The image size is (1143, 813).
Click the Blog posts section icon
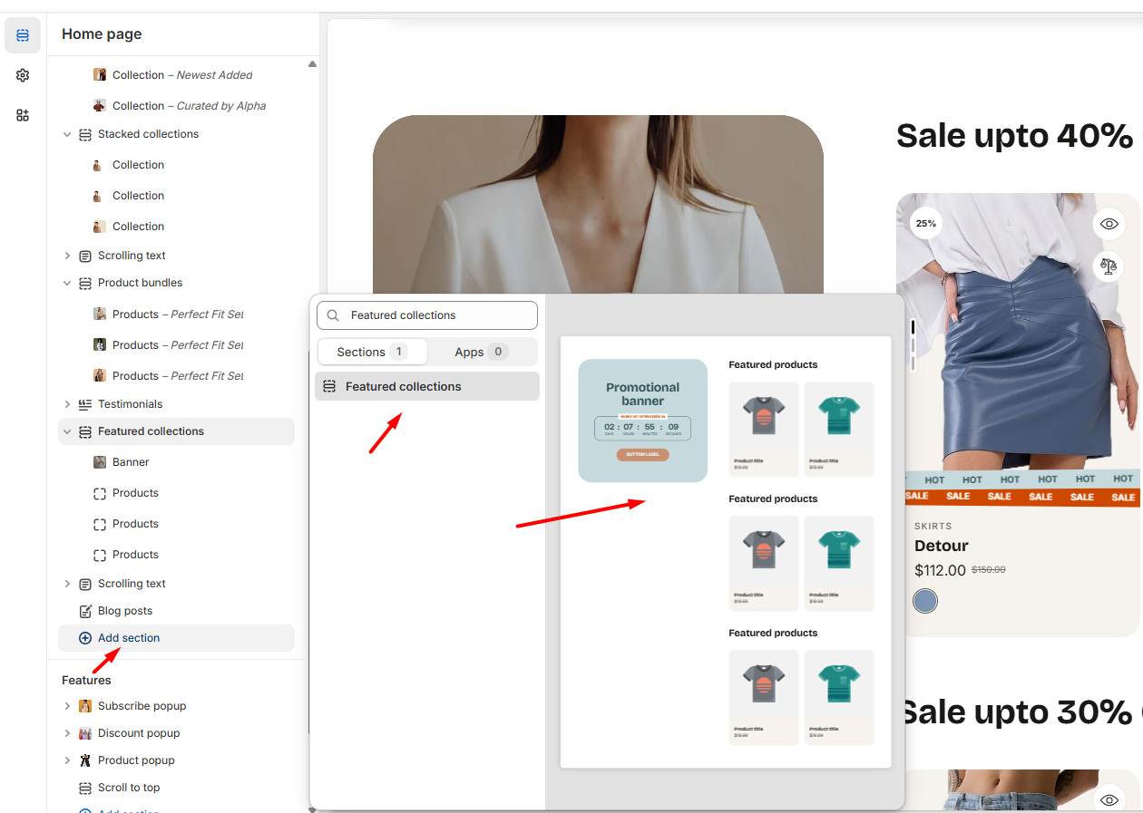tap(85, 611)
